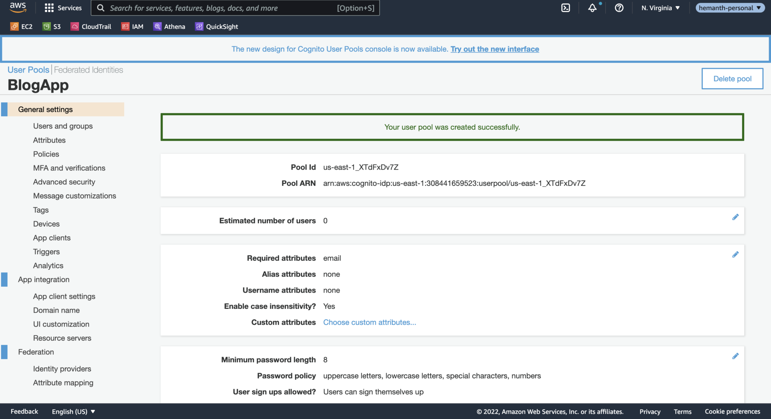Edit the estimated number of users
The width and height of the screenshot is (771, 419).
pos(736,217)
